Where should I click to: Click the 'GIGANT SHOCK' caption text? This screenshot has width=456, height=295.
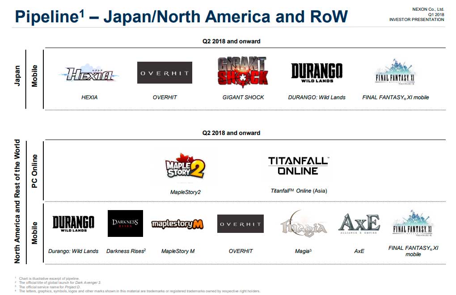(243, 97)
